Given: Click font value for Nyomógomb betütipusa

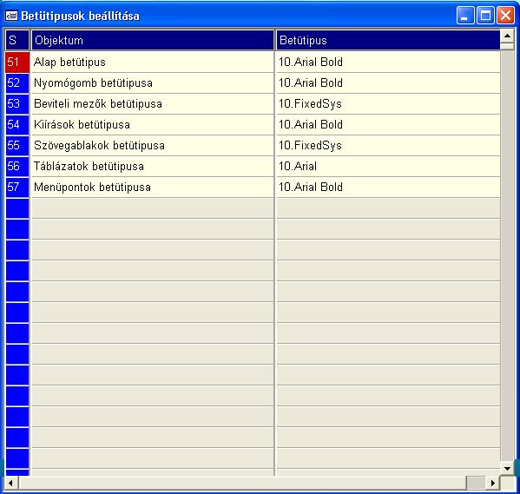Looking at the screenshot, I should click(x=388, y=83).
